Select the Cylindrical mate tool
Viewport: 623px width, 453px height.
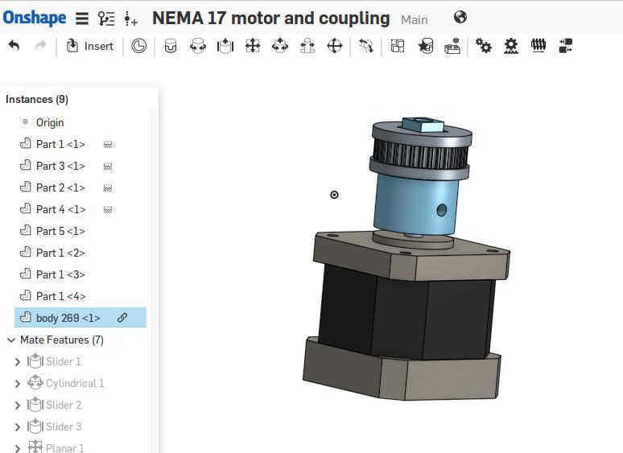tap(280, 46)
